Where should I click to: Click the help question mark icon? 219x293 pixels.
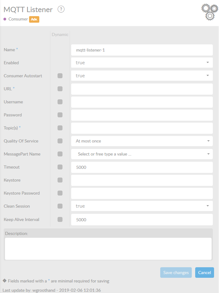(61, 10)
